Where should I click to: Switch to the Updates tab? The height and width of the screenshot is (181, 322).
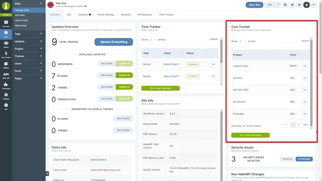84,14
